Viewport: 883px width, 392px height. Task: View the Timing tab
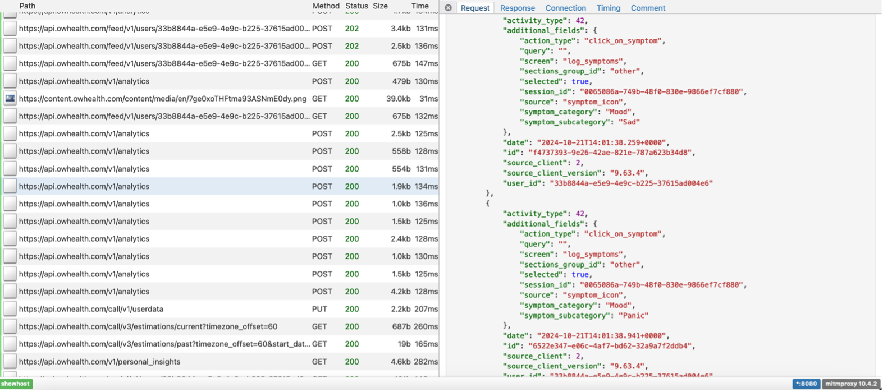(609, 8)
